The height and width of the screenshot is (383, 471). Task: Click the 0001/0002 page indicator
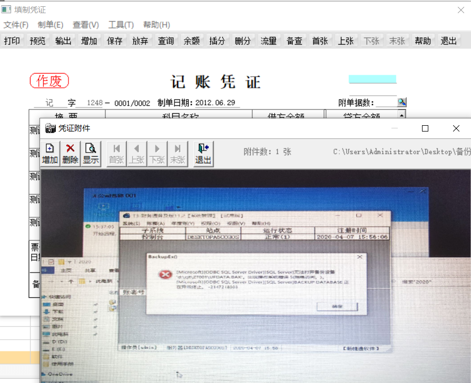[132, 103]
